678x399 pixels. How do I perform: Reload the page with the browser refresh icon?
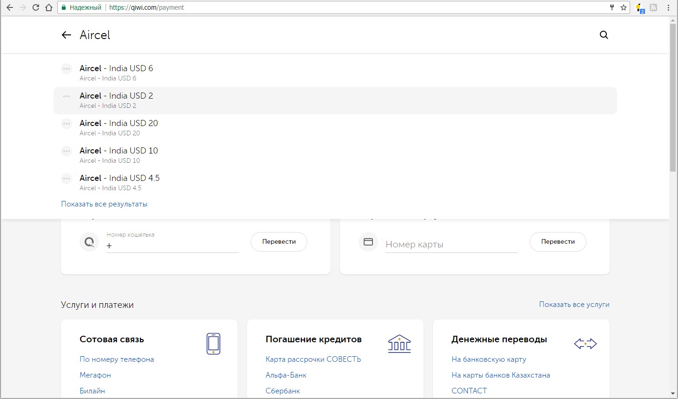point(36,7)
